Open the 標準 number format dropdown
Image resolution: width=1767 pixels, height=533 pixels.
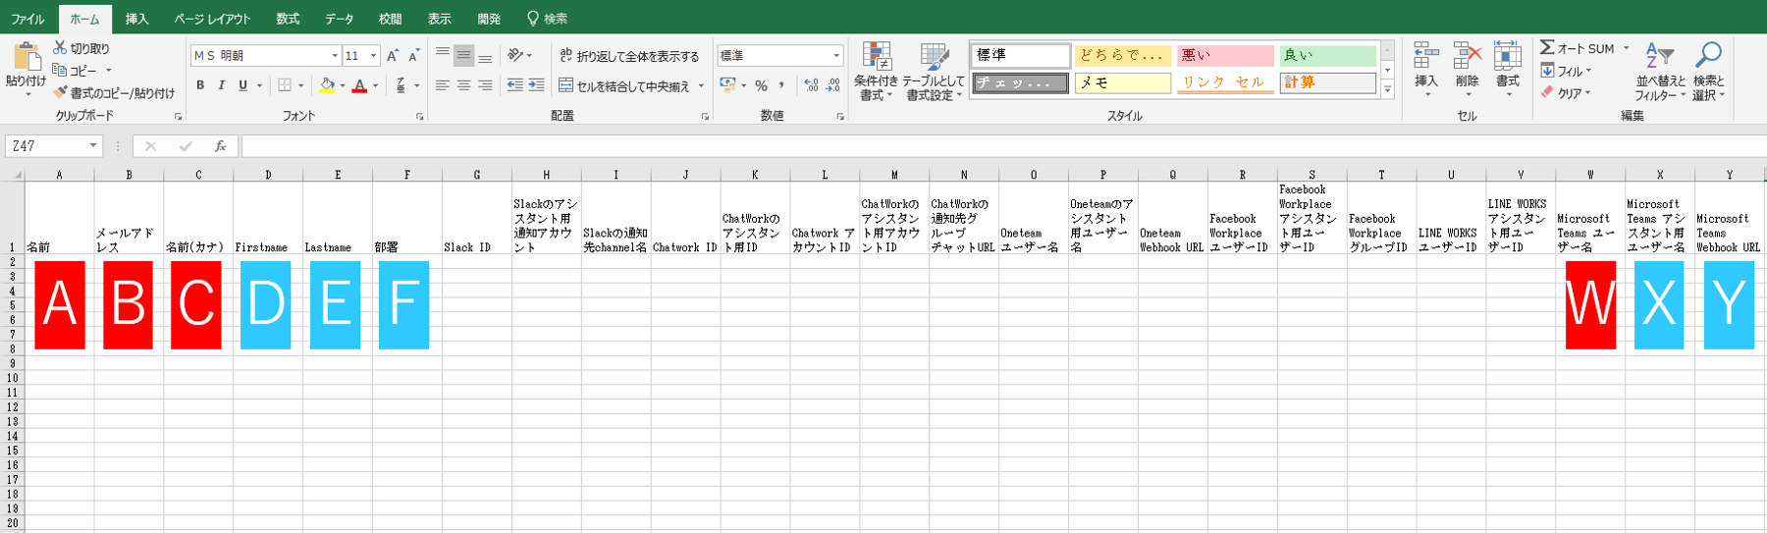coord(836,56)
